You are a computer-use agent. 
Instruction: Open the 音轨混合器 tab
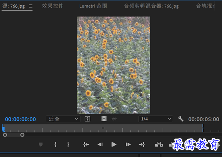(x=205, y=6)
